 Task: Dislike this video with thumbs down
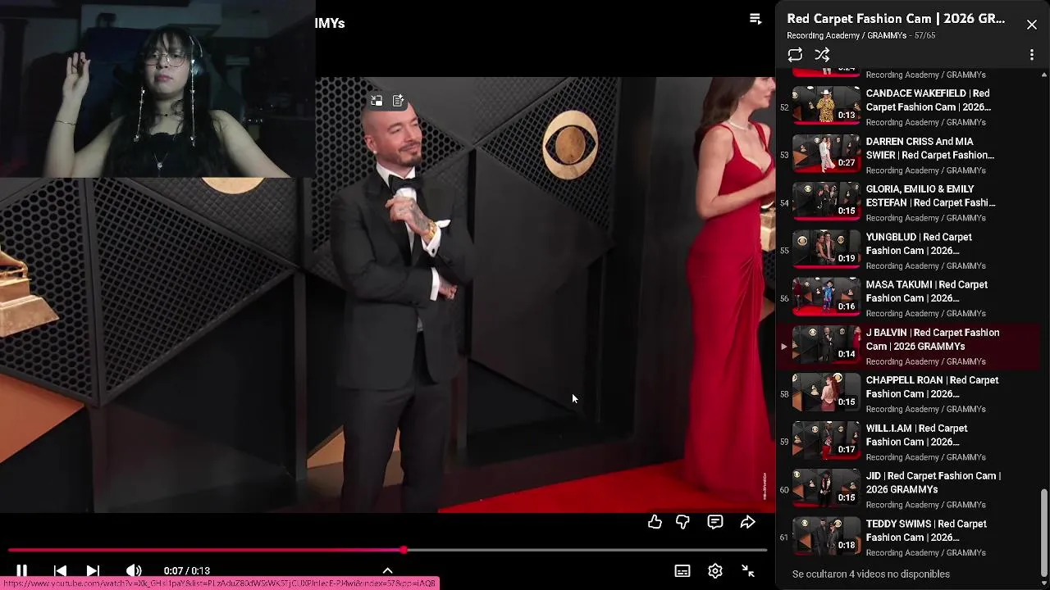682,522
